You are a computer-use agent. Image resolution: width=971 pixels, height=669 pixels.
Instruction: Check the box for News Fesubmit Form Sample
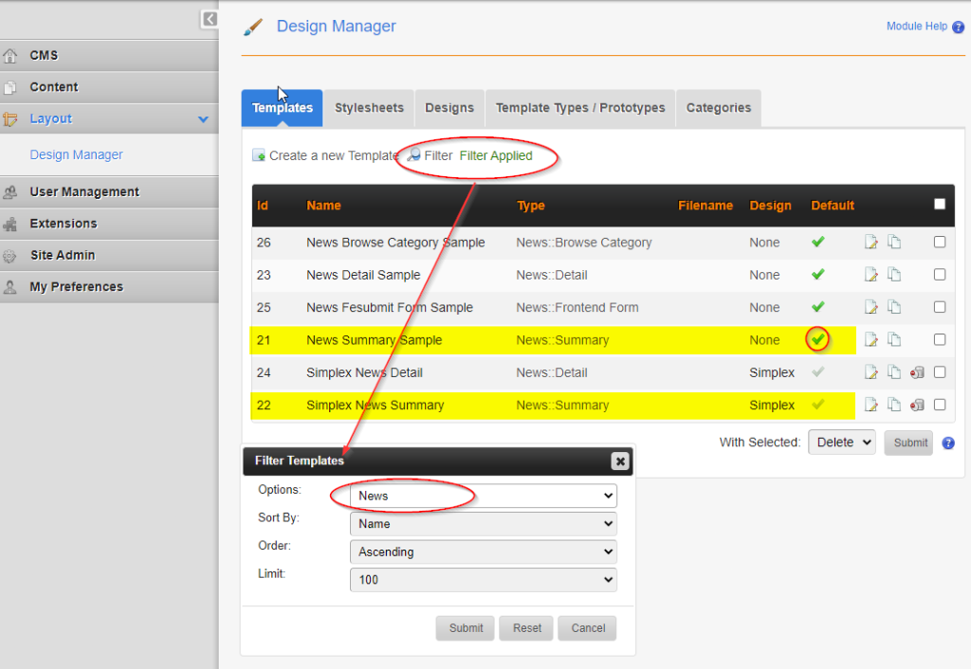(940, 307)
